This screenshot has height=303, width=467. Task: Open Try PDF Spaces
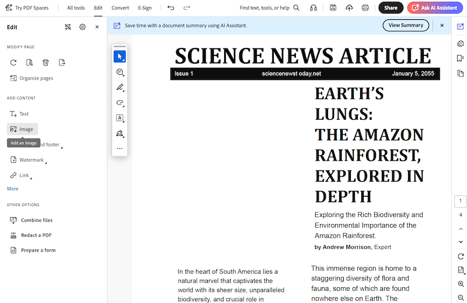(27, 8)
